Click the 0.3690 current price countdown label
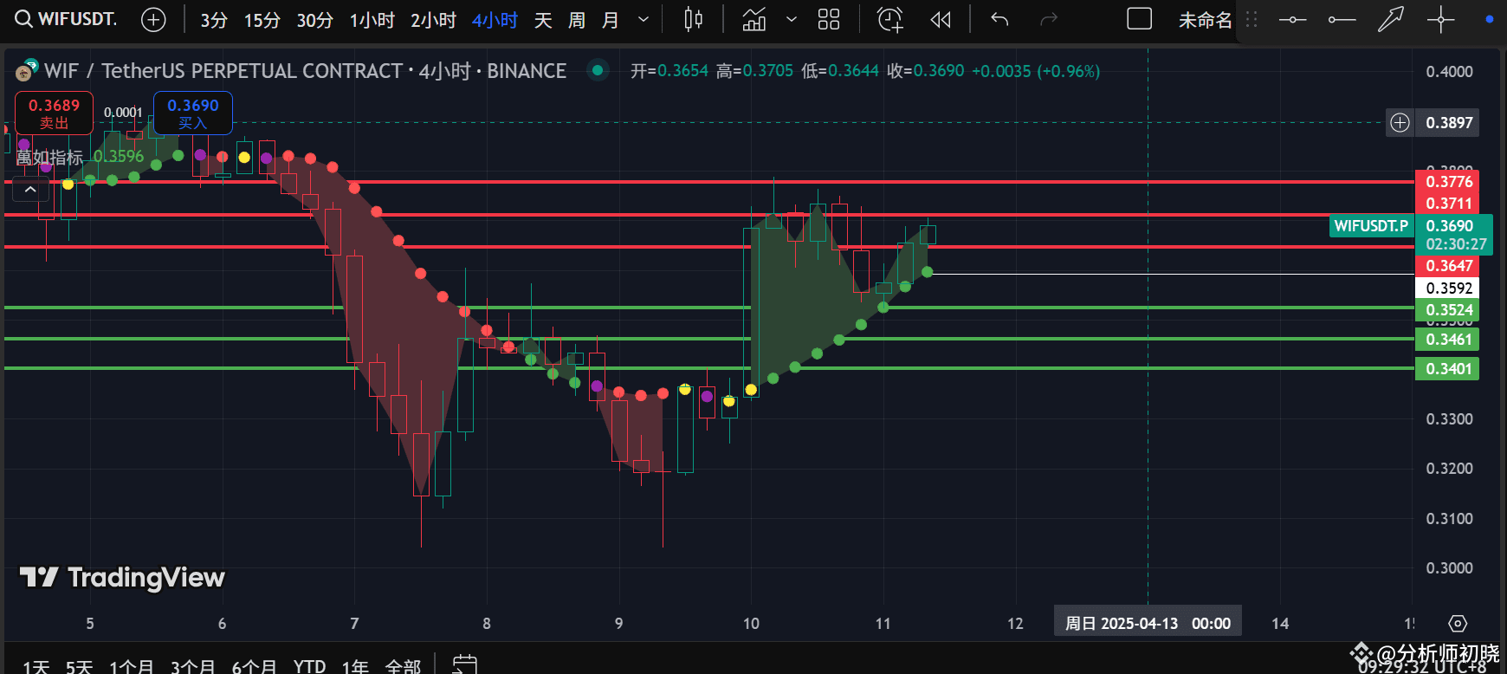 tap(1454, 235)
